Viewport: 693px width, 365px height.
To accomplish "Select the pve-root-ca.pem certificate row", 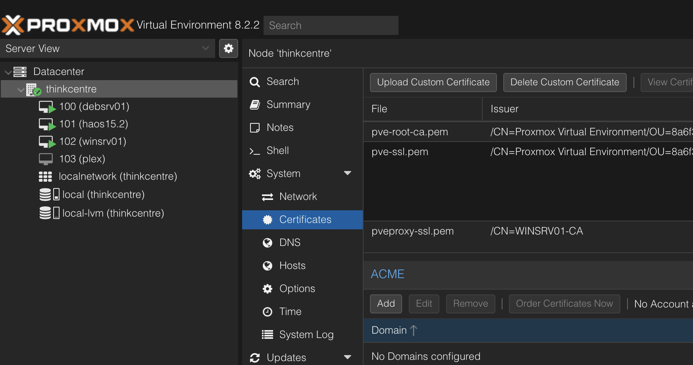I will (528, 132).
